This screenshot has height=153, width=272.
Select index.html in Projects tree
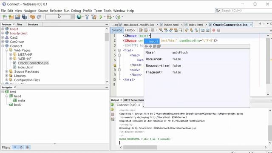pos(25,67)
